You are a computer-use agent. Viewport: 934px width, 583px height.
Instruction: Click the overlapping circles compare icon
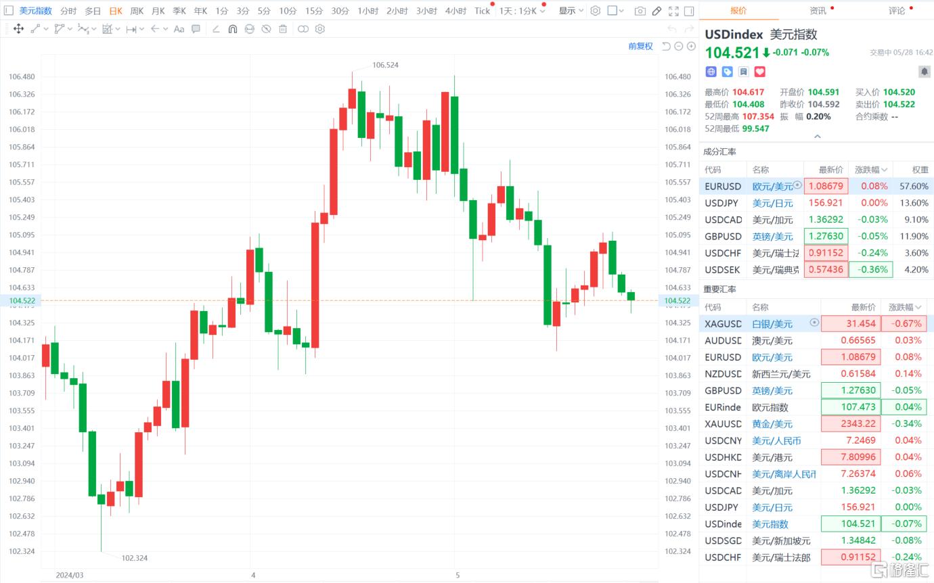tap(303, 29)
